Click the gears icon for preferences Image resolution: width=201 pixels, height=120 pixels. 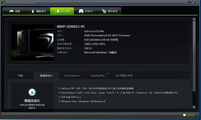pyautogui.click(x=104, y=11)
